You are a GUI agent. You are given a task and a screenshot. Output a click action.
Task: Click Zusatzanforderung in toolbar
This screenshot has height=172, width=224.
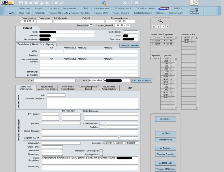coord(142,13)
